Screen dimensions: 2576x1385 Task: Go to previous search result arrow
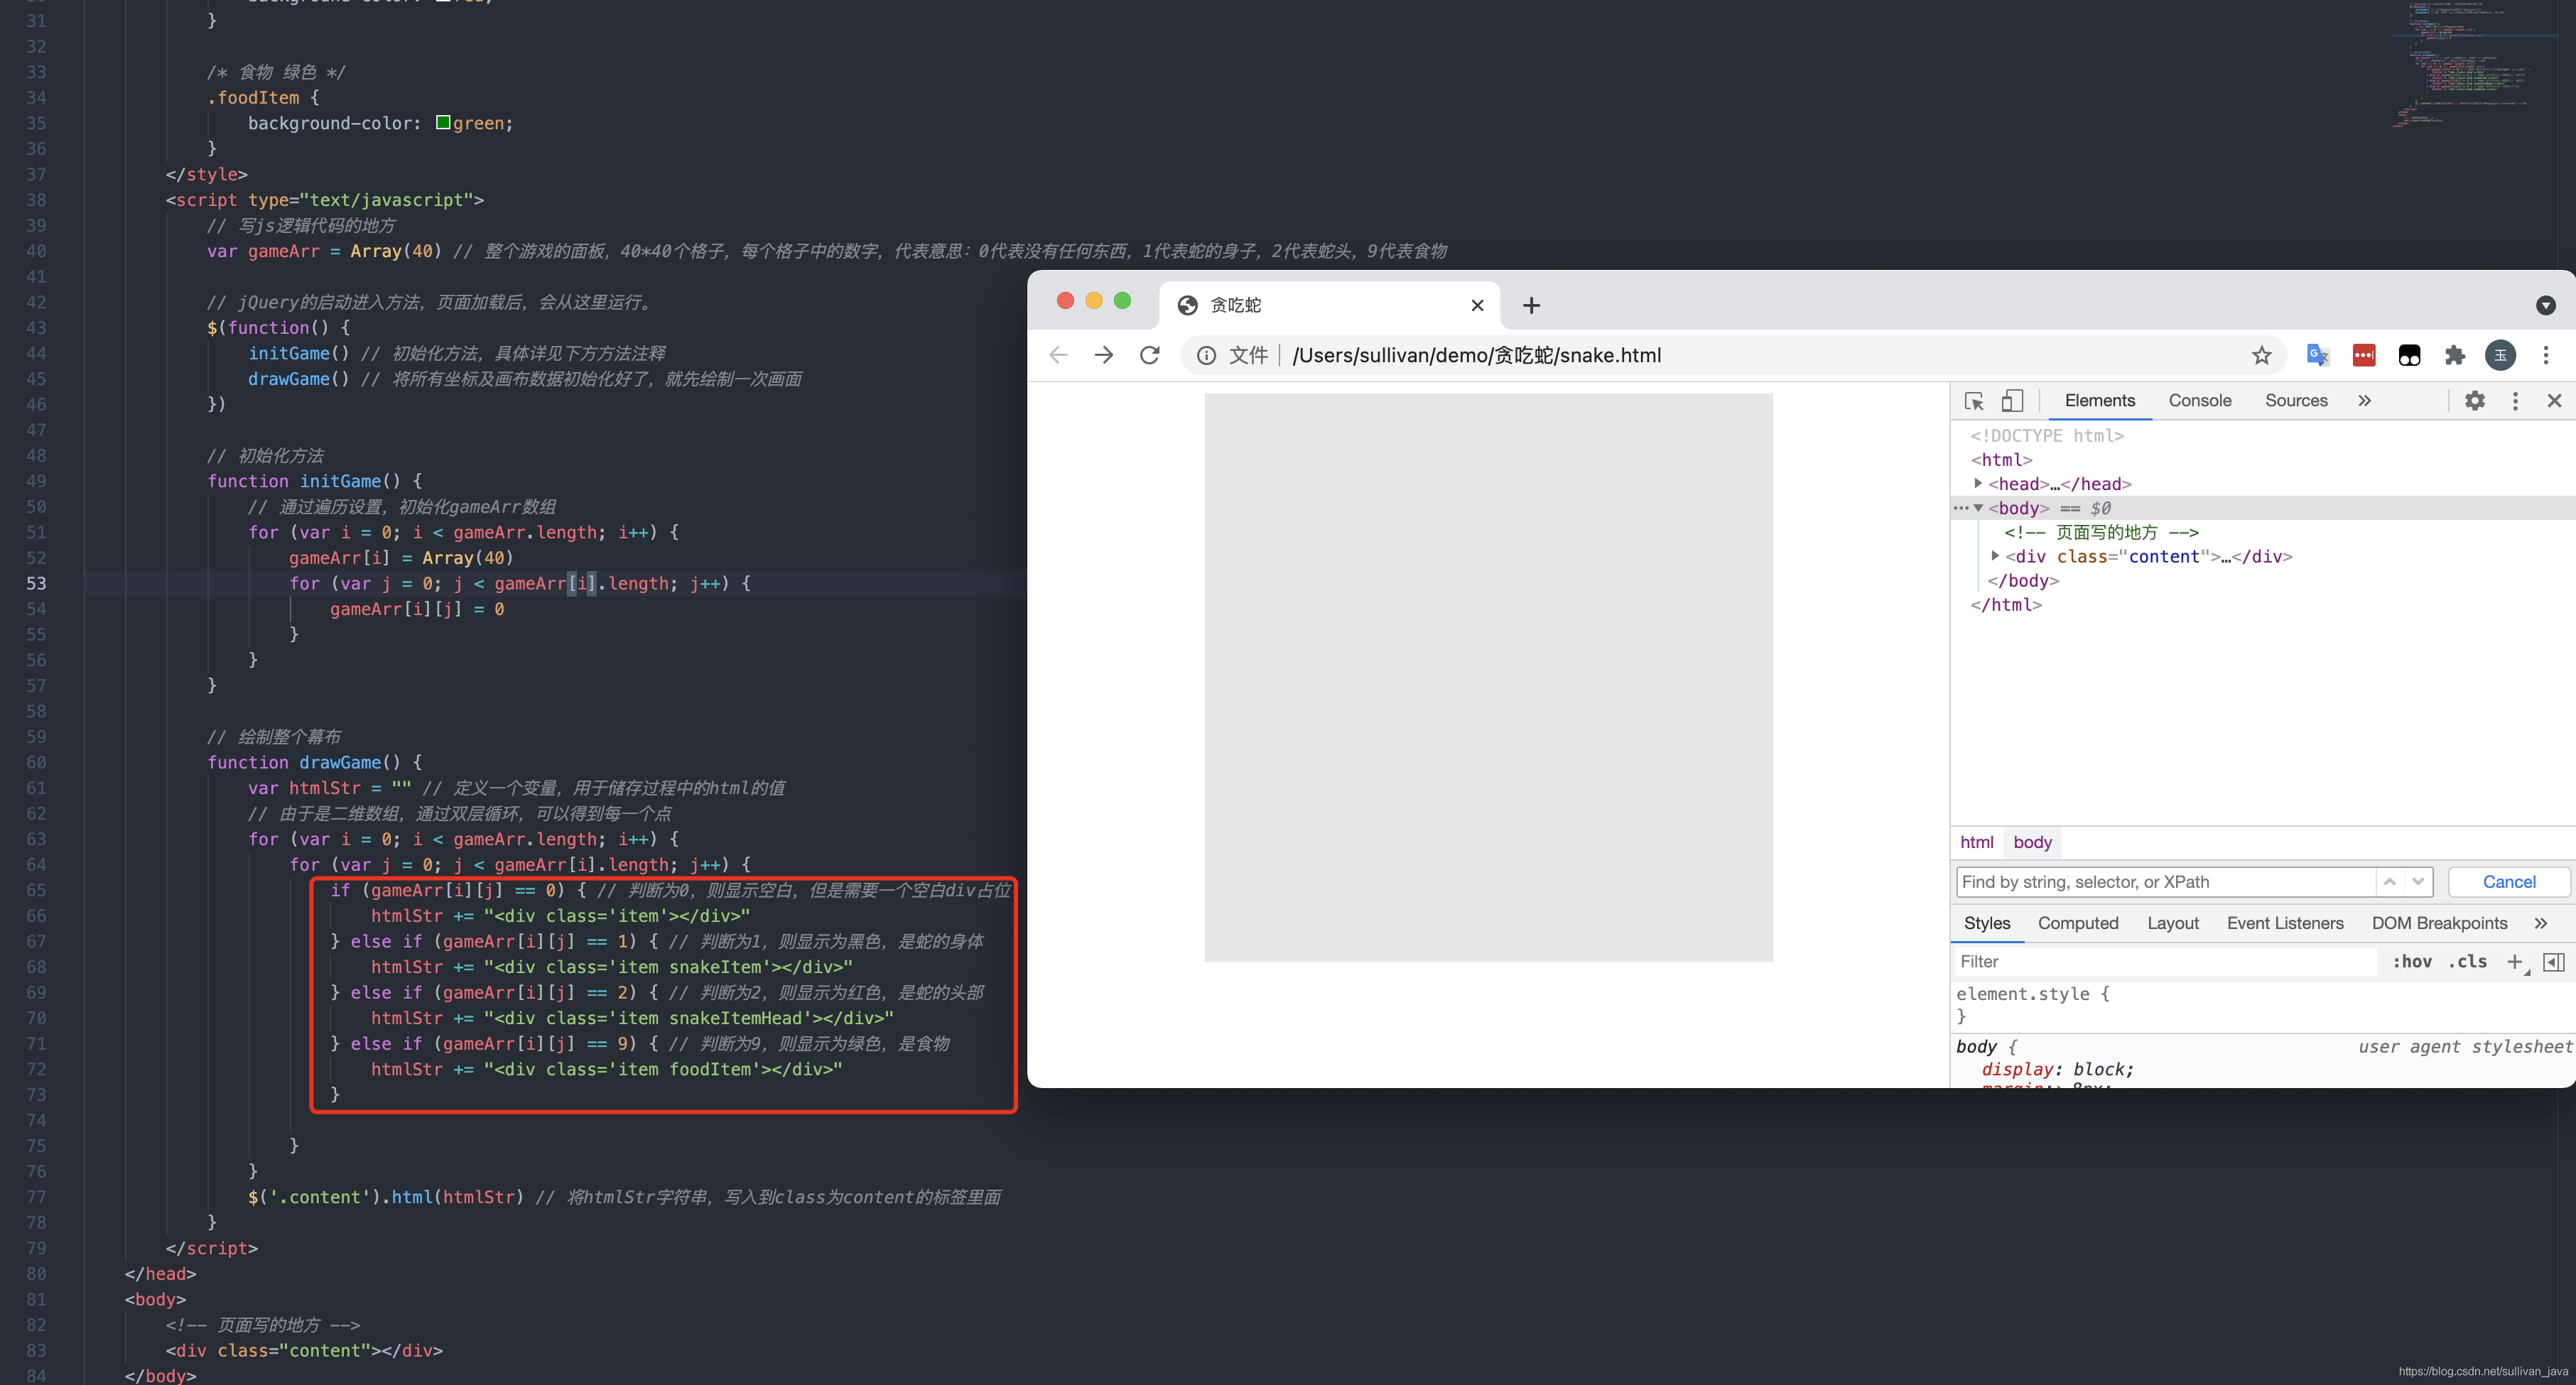[x=2389, y=882]
